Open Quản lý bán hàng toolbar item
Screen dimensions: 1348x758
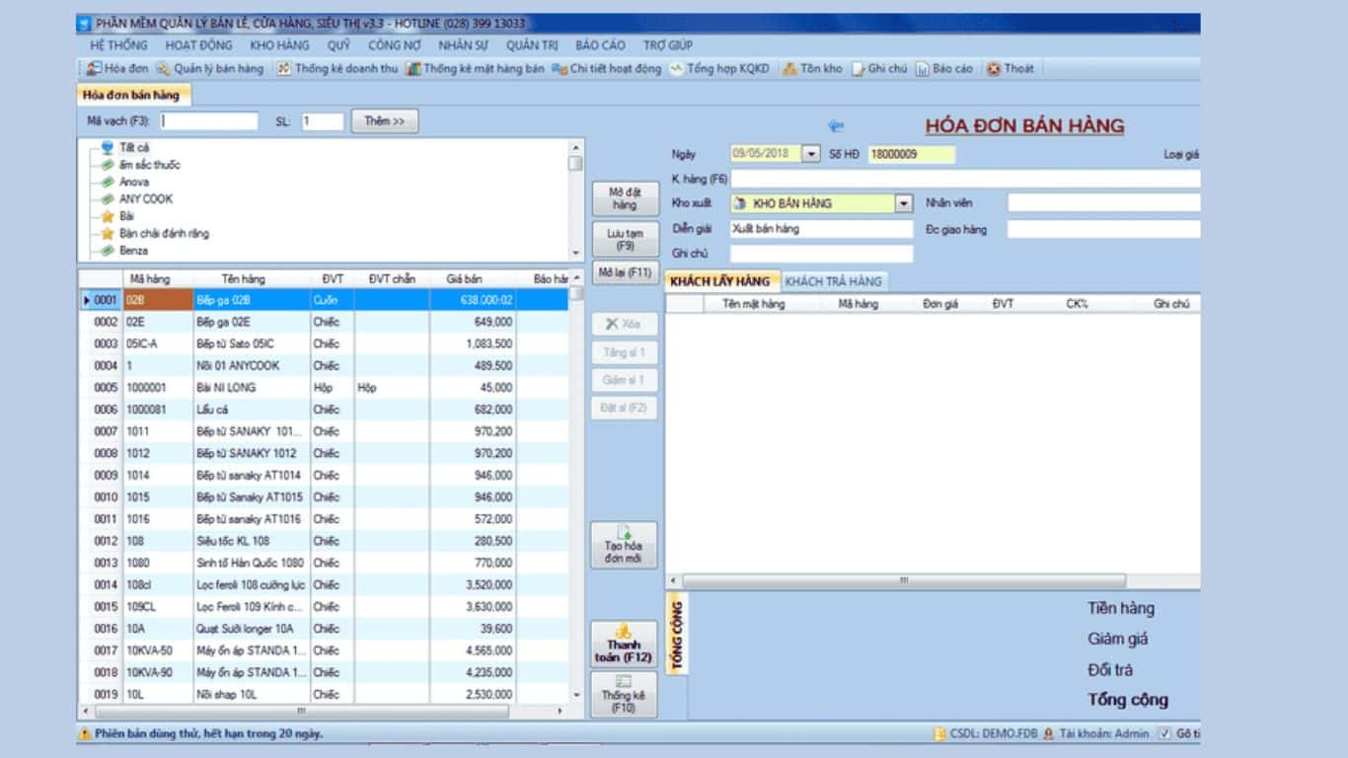click(x=210, y=69)
